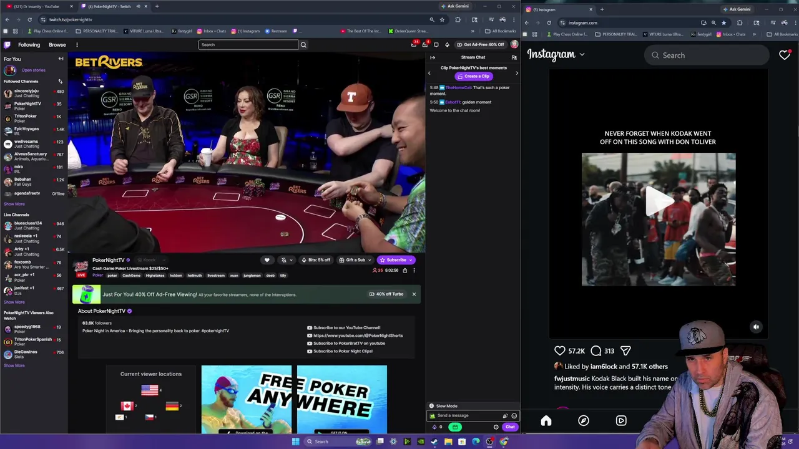Follow heart button for PokerNightTV
This screenshot has height=449, width=799.
[x=267, y=260]
